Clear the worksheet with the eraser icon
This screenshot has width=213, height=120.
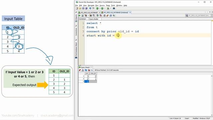pyautogui.click(x=107, y=16)
